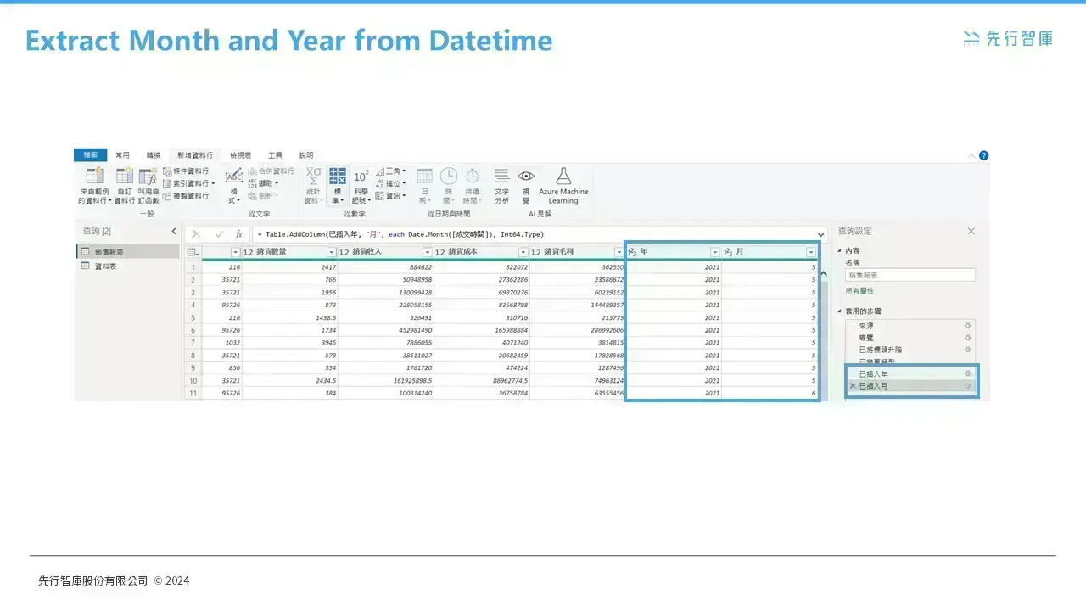
Task: Collapse the 查詢 queries pane
Action: pyautogui.click(x=174, y=231)
